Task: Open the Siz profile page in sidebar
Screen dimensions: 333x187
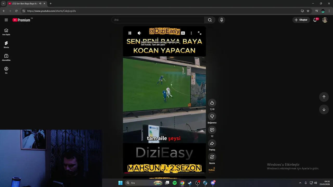Action: coord(6,70)
